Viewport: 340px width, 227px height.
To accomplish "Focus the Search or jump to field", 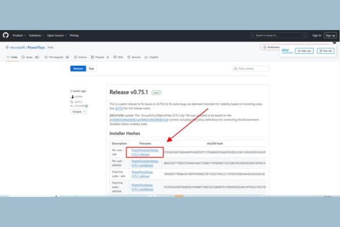I will [279, 35].
